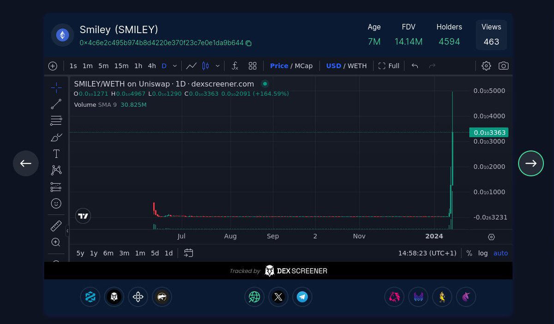554x324 pixels.
Task: Switch to the 1m timeframe in toolbar
Action: point(88,66)
